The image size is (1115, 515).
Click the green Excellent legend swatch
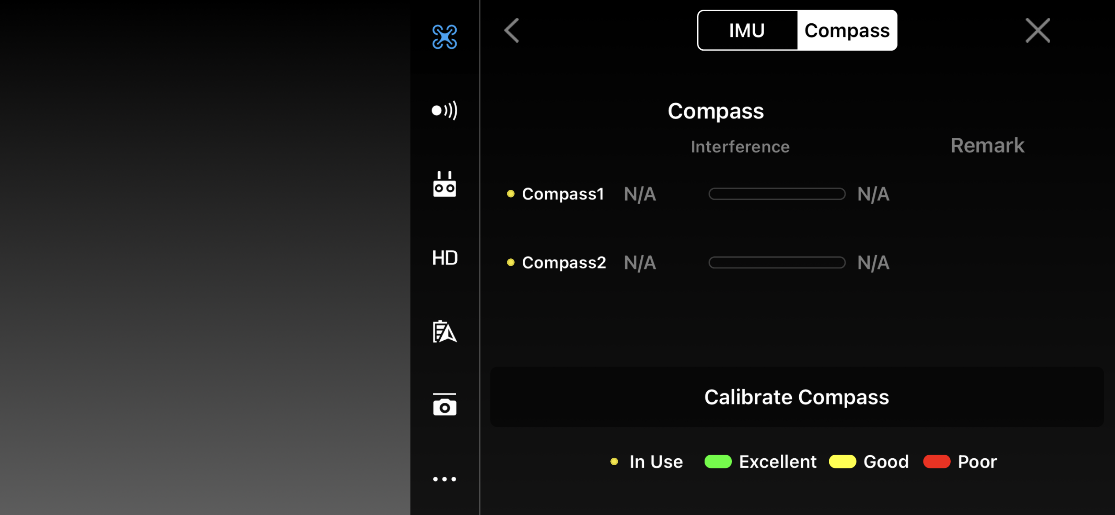(718, 461)
